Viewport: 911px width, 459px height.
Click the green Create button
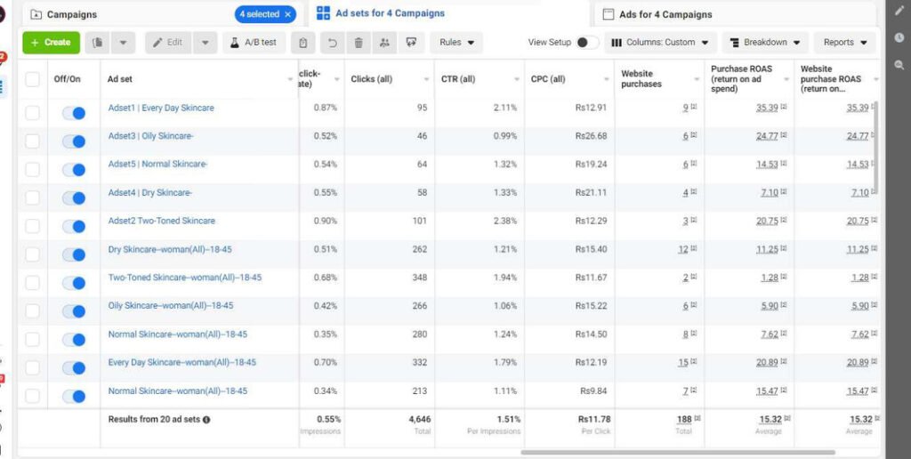[51, 43]
